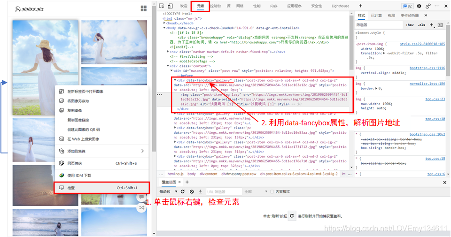This screenshot has height=237, width=451.
Task: Open the 事件侦听器 tab
Action: click(410, 15)
